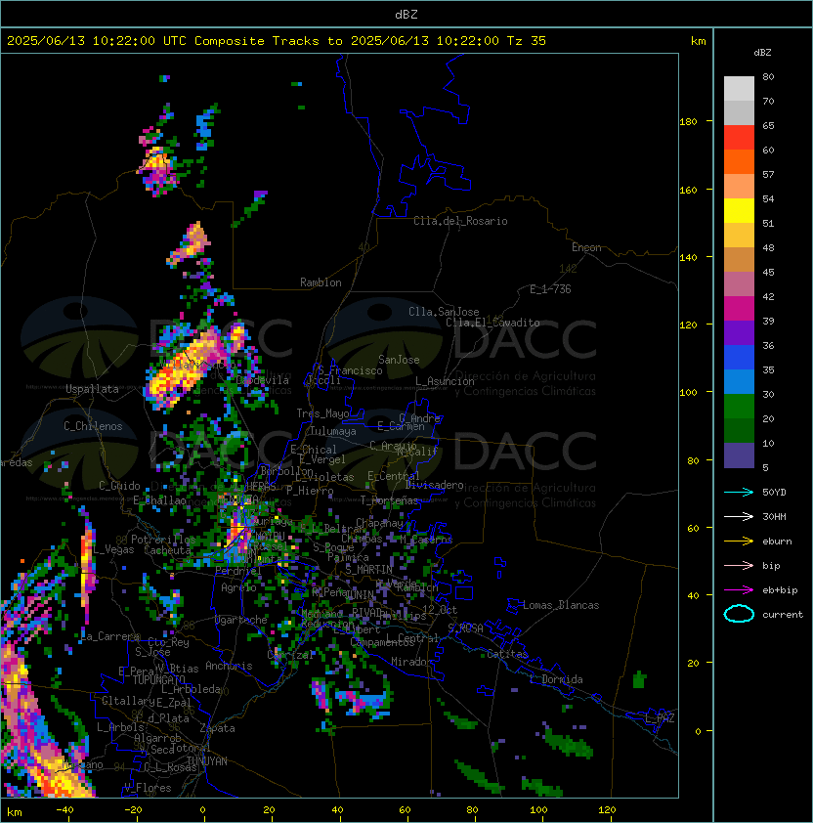
Task: Click the 'Tres_Mayo' place label
Action: 322,413
